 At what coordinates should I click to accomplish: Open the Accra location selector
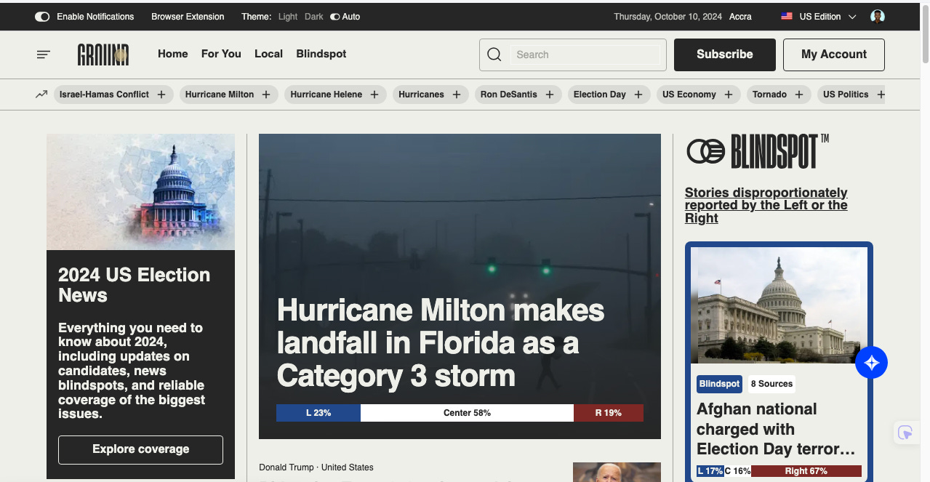(x=740, y=17)
